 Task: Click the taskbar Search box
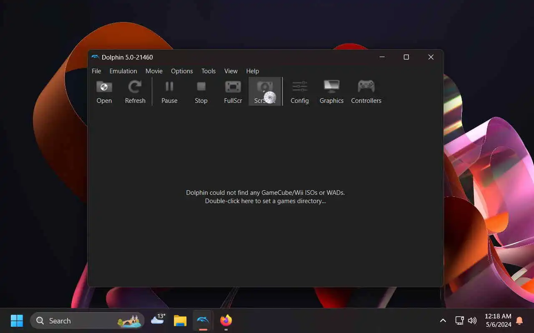point(87,321)
